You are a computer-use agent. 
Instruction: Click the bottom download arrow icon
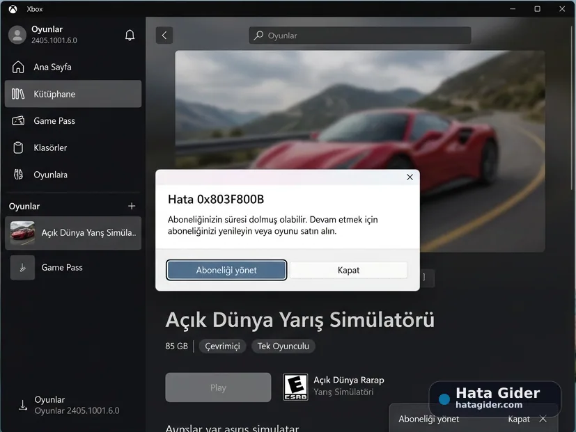tap(23, 405)
